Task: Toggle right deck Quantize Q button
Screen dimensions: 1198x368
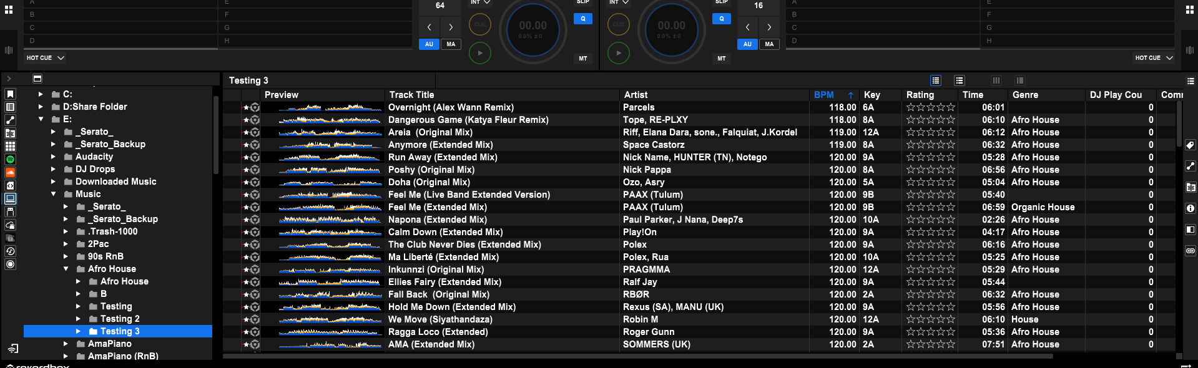Action: [722, 19]
